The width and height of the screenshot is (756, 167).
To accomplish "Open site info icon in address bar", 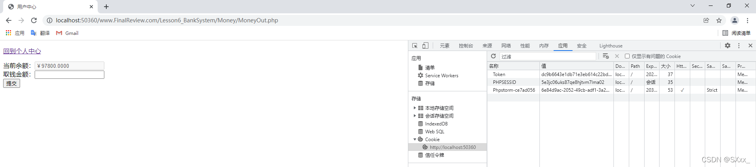I will tap(50, 20).
